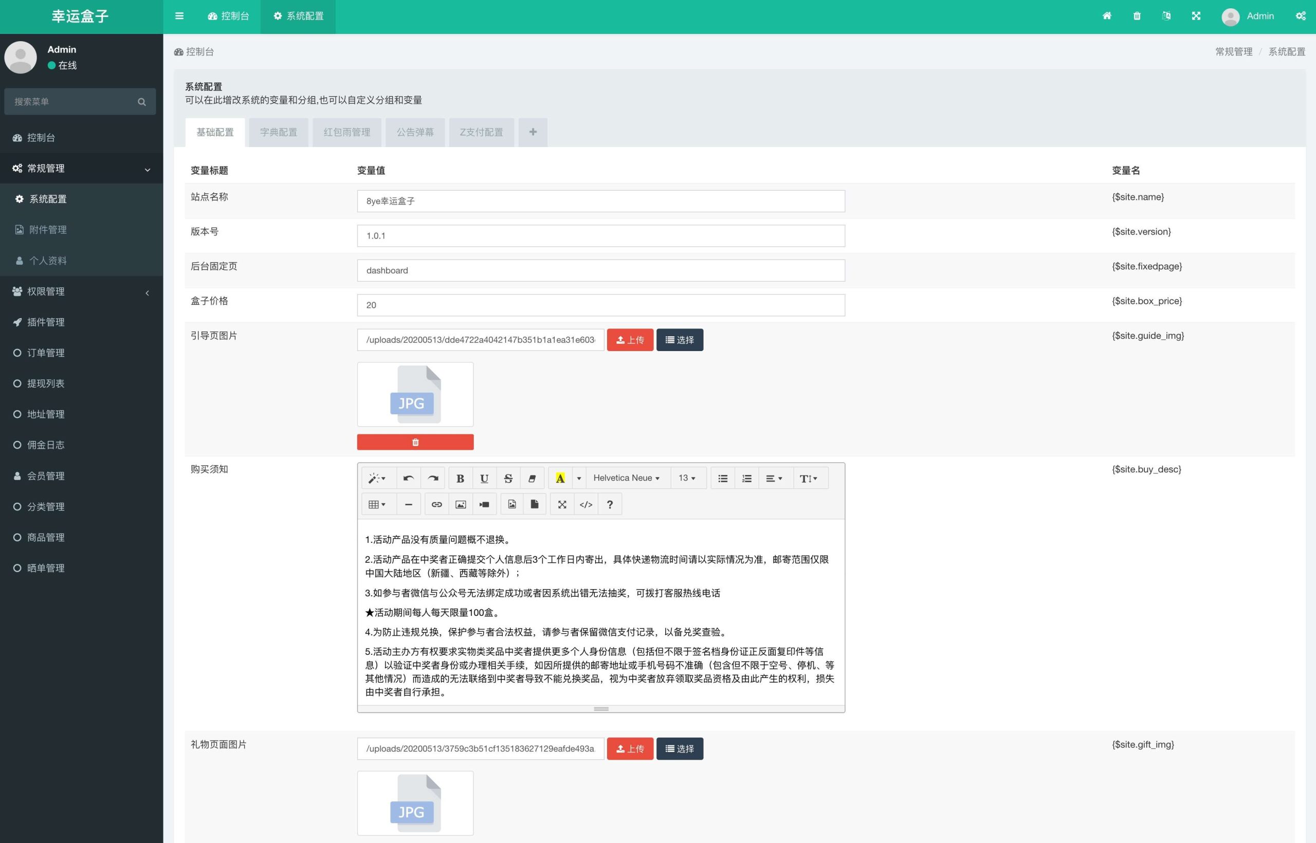Focus the 盒子价格 input field
The image size is (1316, 843).
click(x=600, y=305)
